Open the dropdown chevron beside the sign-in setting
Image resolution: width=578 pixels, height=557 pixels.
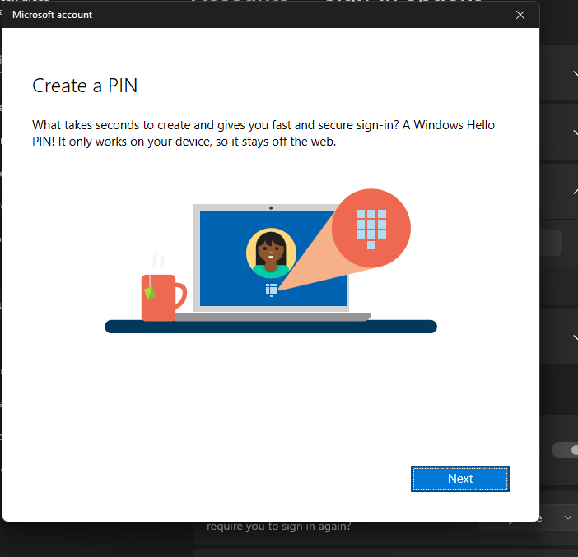(x=568, y=518)
